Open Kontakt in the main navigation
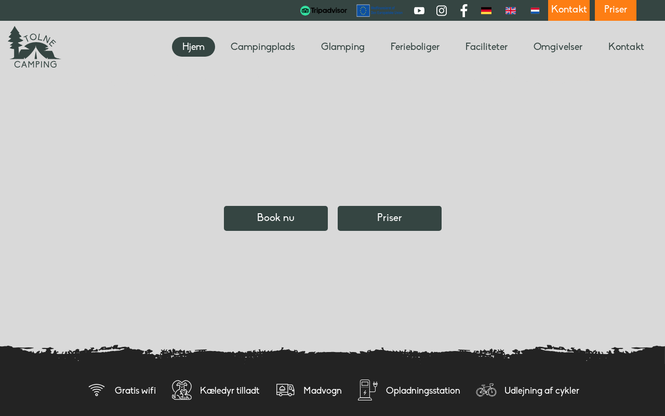The width and height of the screenshot is (665, 416). pos(626,47)
